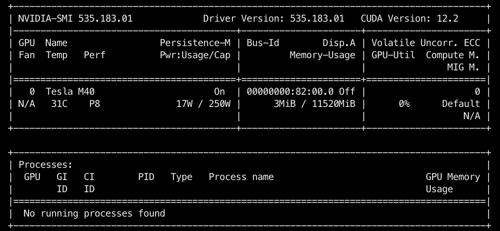Click the Processes section label
Screen dimensions: 500x231
(45, 165)
